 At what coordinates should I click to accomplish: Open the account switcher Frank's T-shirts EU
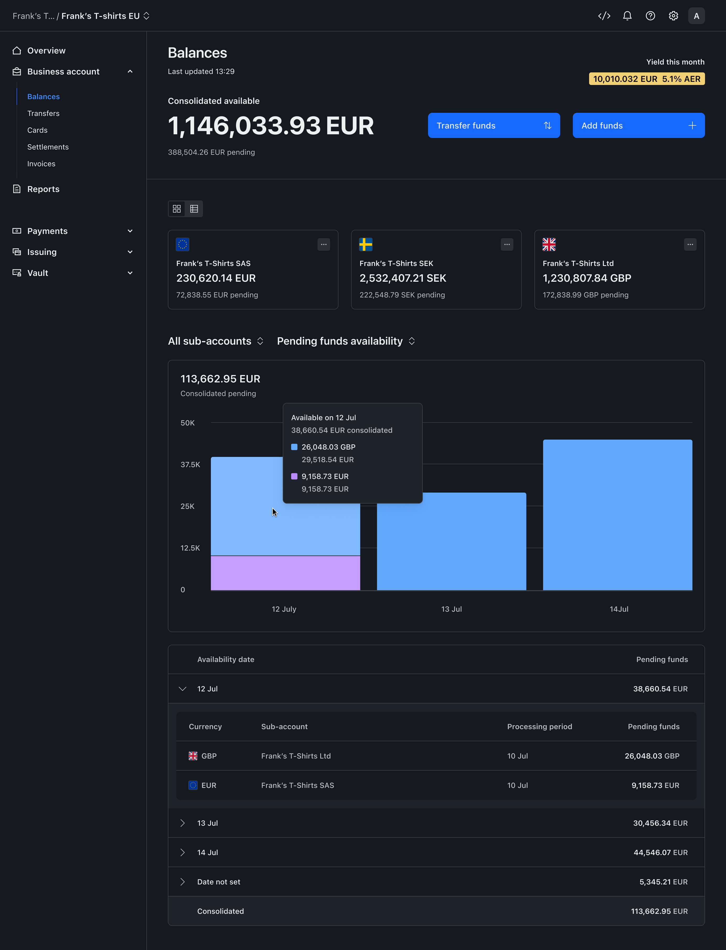point(105,16)
